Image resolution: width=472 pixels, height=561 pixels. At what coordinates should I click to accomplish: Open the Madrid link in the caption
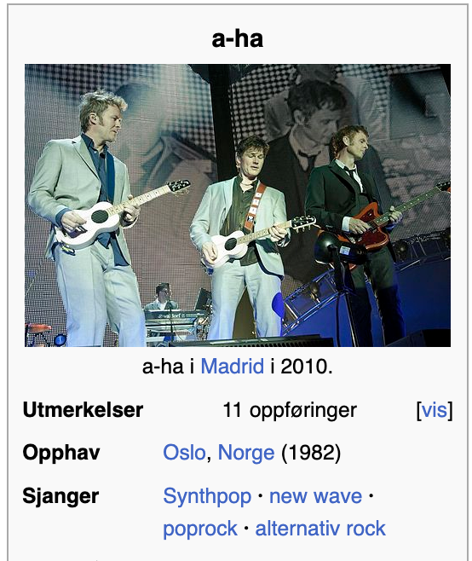[232, 367]
